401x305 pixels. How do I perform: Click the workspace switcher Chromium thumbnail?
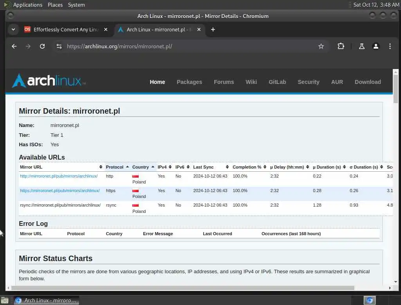click(370, 300)
